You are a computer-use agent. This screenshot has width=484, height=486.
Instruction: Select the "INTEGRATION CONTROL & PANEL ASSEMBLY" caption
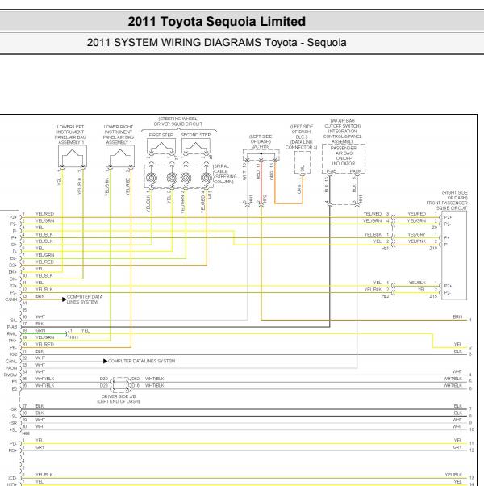pos(342,136)
